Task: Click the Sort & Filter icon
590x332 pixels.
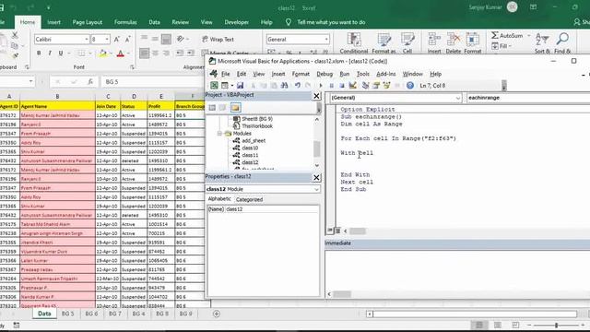Action: (542, 43)
